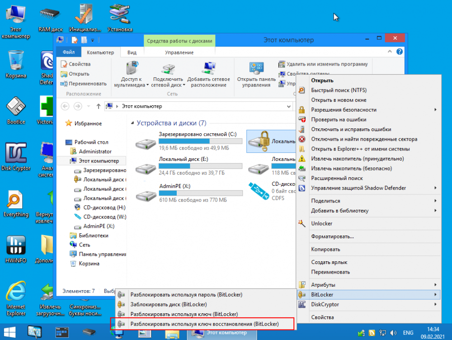Click the help question mark icon
Screen dimensions: 452x340
point(399,52)
